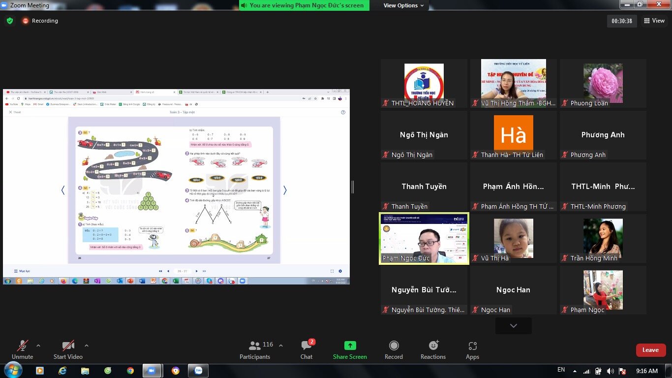Click Thoát to exit the ebook
This screenshot has width=672, height=378.
pyautogui.click(x=15, y=112)
